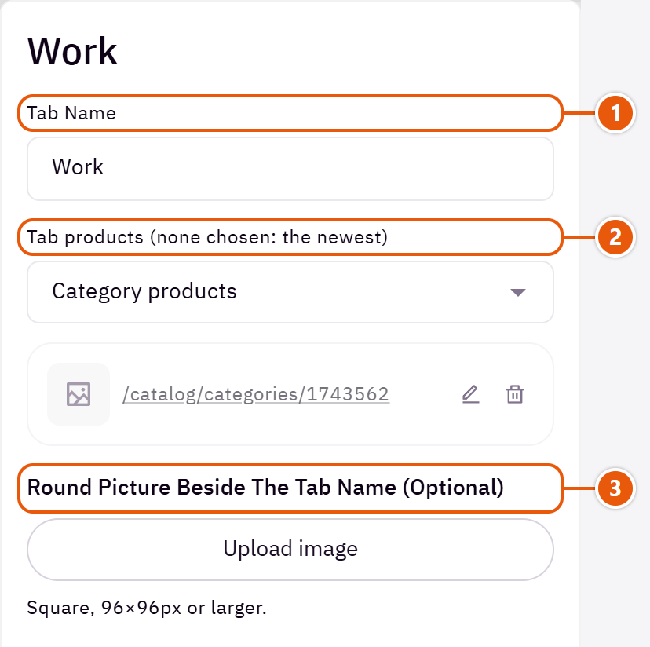650x647 pixels.
Task: Open the /catalog/categories/1743562 link
Action: click(x=256, y=394)
